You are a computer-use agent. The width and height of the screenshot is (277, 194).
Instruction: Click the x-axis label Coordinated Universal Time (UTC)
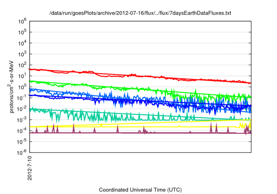[140, 190]
